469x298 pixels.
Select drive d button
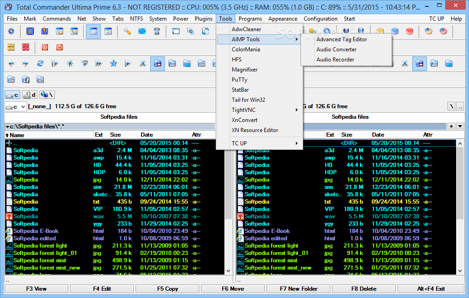[x=30, y=95]
